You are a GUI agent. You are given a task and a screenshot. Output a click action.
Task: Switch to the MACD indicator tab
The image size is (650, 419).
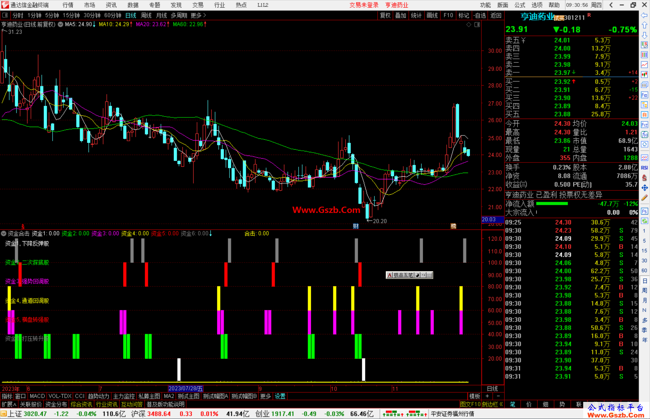click(37, 396)
